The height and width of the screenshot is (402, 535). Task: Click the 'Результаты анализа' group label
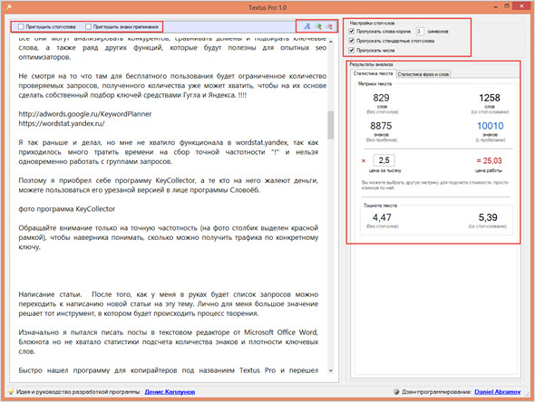[x=371, y=64]
